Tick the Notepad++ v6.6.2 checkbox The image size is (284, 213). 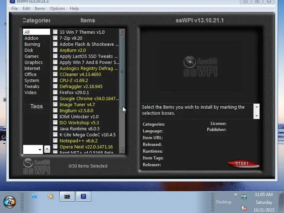(x=55, y=140)
